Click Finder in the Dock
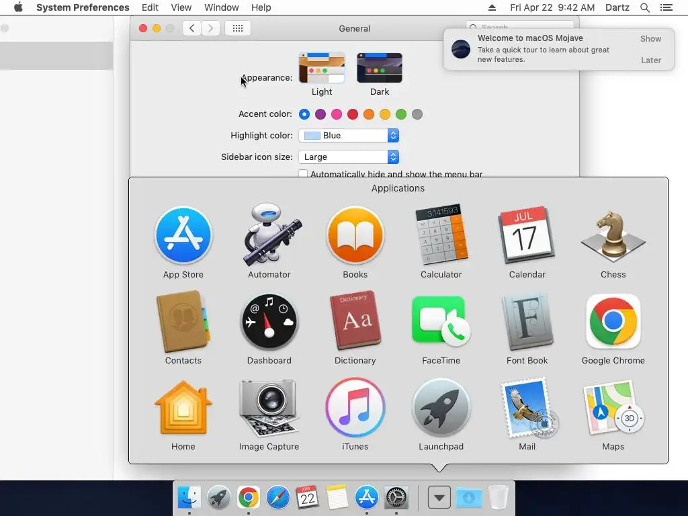 (189, 498)
